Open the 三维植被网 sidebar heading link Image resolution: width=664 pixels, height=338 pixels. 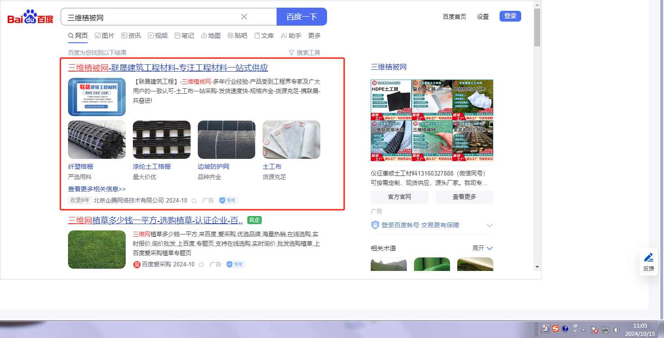[389, 67]
